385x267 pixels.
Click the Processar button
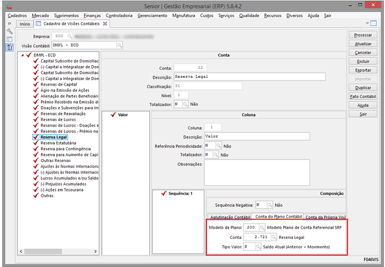coord(363,35)
